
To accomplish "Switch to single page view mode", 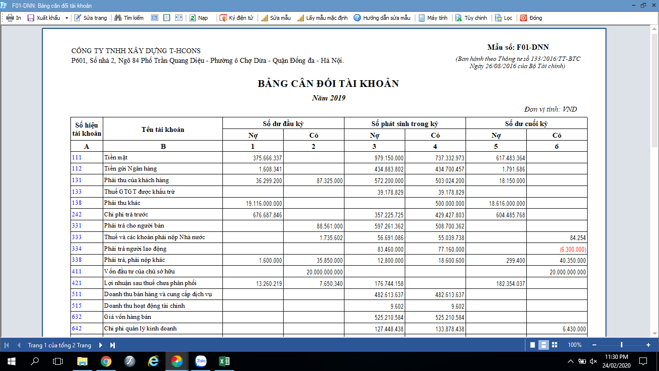I will click(533, 345).
